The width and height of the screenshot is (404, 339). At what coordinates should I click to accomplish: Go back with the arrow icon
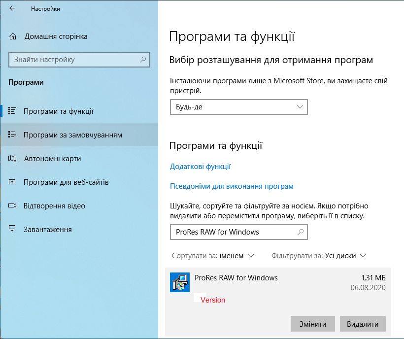tap(12, 8)
